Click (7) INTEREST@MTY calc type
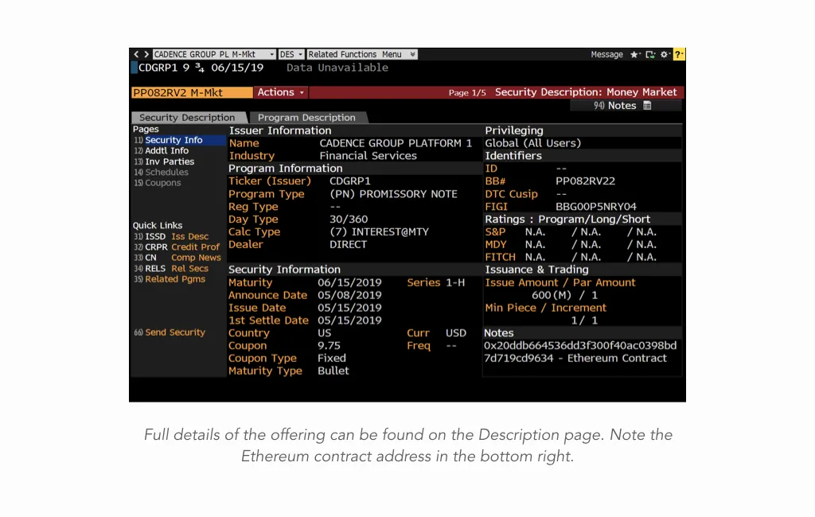815x517 pixels. pyautogui.click(x=379, y=231)
